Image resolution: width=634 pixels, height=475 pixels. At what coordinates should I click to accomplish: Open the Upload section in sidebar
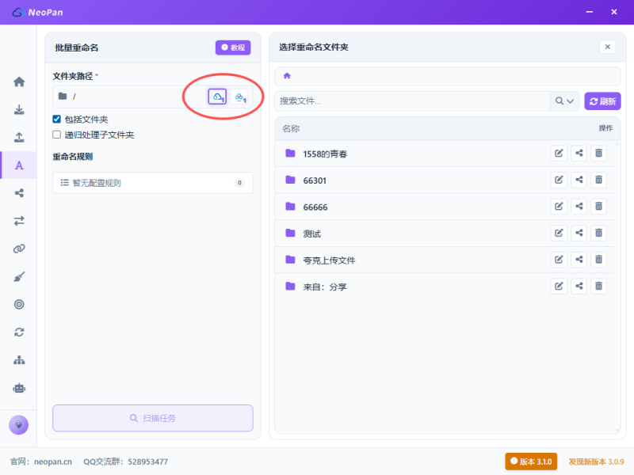[19, 138]
